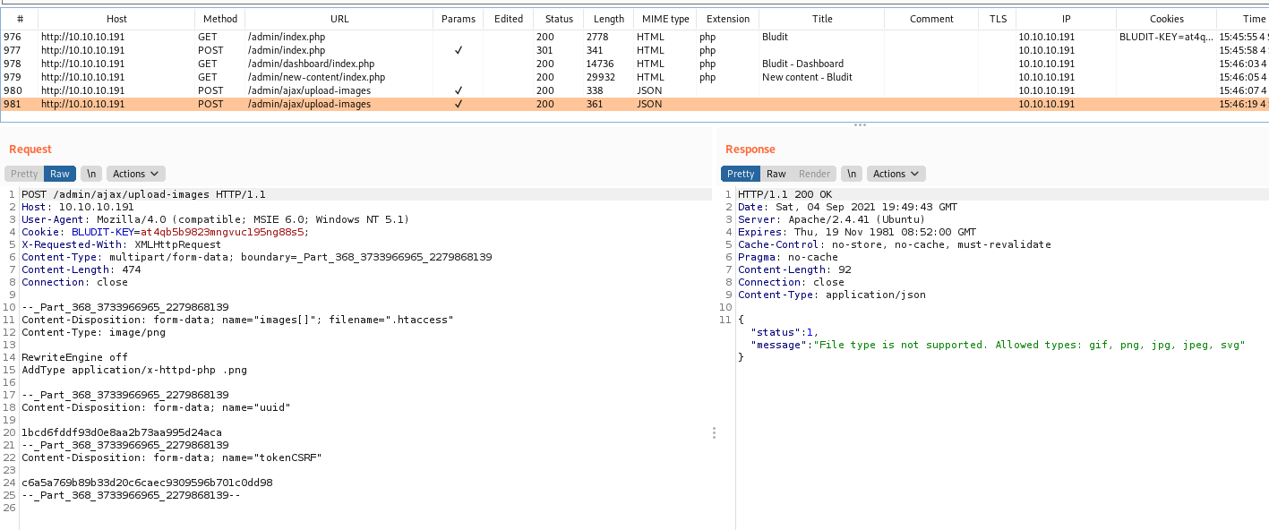1269x530 pixels.
Task: Click the "RewriteEngine off" line in request body
Action: (x=74, y=357)
